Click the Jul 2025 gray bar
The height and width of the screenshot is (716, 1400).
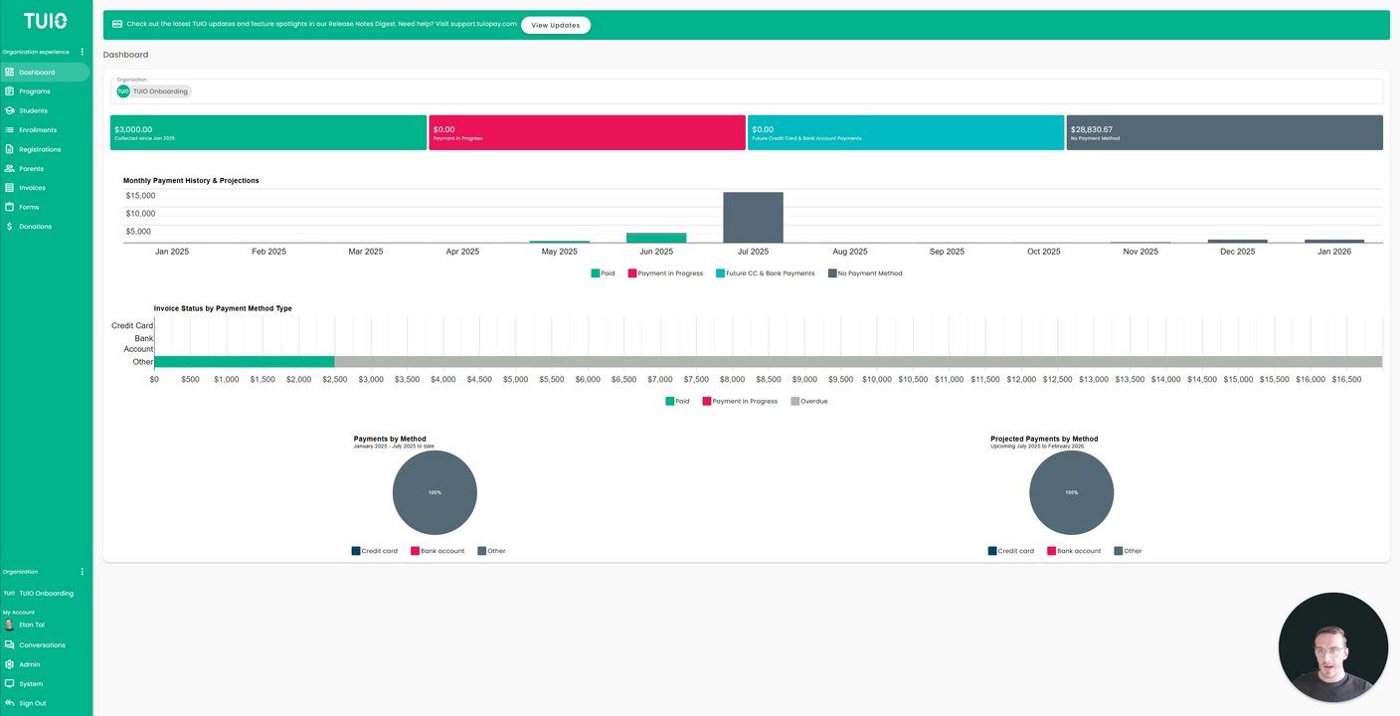753,218
